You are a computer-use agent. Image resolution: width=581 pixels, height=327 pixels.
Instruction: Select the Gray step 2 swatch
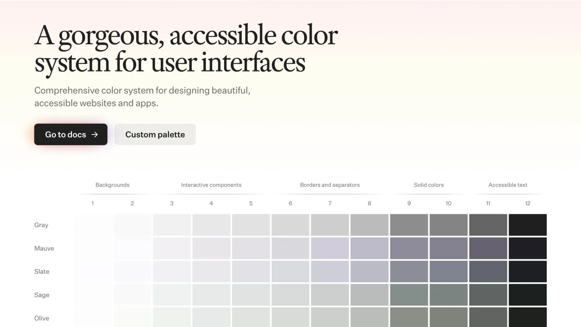pyautogui.click(x=132, y=225)
